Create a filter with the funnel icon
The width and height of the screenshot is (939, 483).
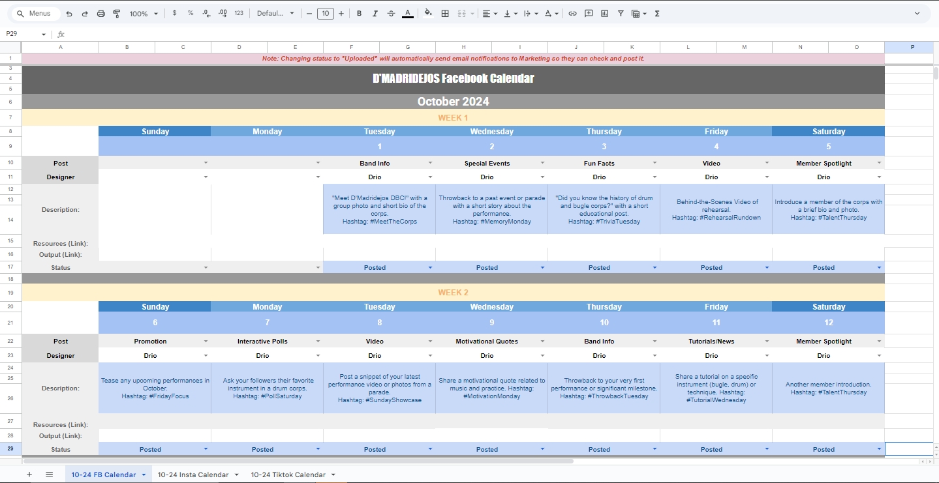pyautogui.click(x=621, y=13)
